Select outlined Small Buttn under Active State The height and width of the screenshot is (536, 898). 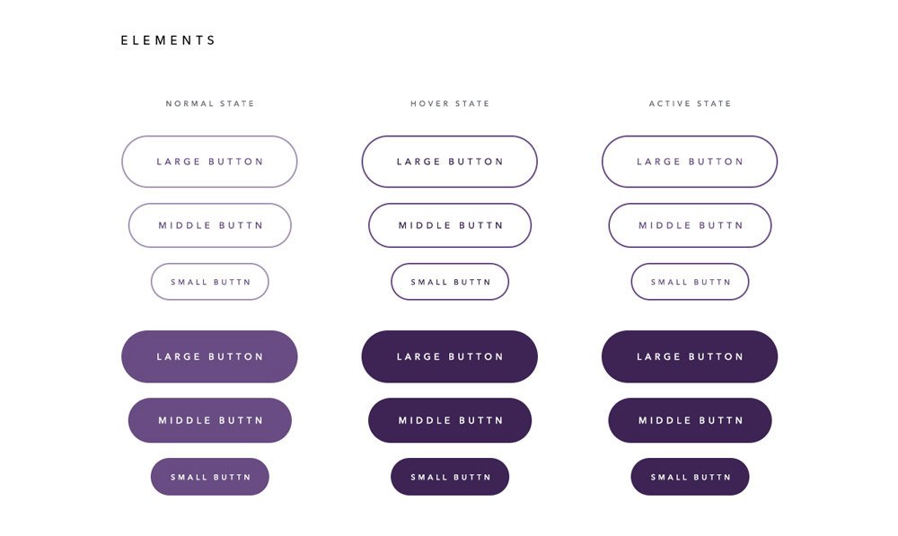pyautogui.click(x=690, y=282)
